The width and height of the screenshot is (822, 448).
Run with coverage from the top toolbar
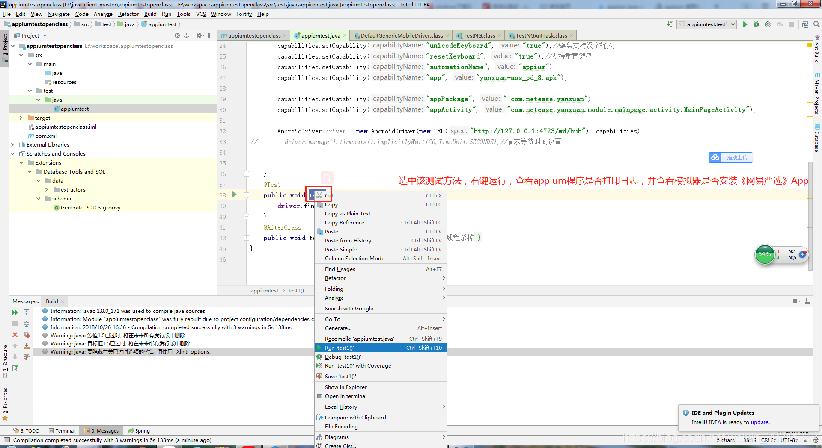click(768, 24)
